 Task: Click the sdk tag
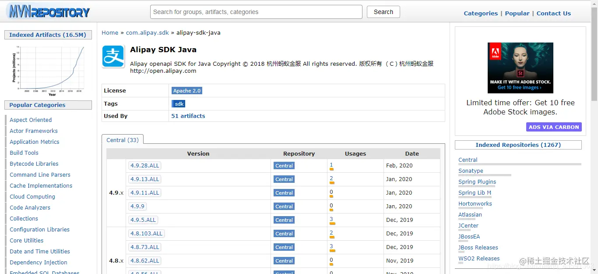tap(179, 104)
